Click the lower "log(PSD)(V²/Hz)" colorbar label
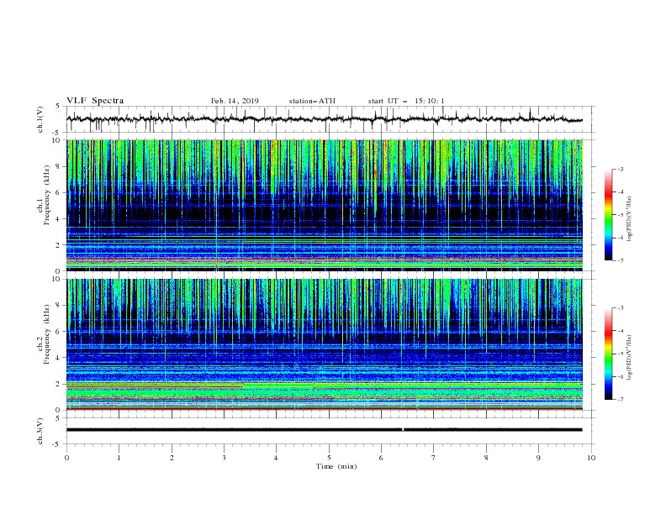666x514 pixels. 630,358
